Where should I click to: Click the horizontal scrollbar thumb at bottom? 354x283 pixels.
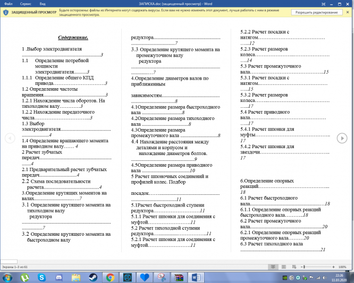(x=9, y=262)
